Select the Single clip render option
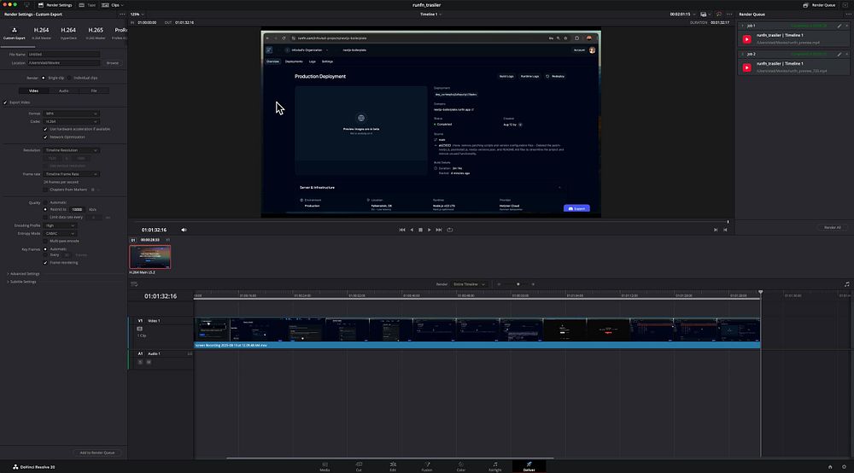 44,78
